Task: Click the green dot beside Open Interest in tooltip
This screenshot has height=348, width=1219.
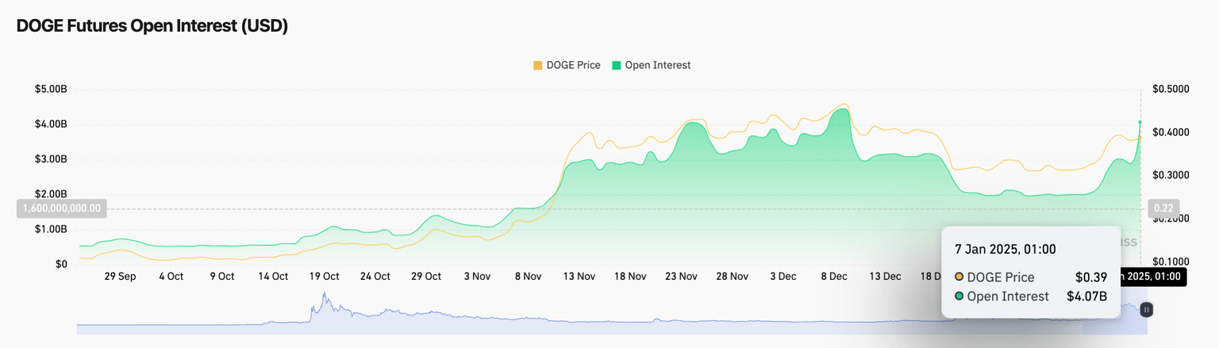Action: pyautogui.click(x=959, y=296)
